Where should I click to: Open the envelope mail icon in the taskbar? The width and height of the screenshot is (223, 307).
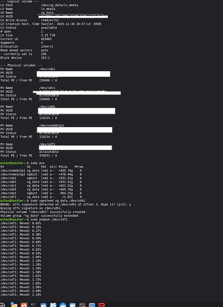(72, 305)
